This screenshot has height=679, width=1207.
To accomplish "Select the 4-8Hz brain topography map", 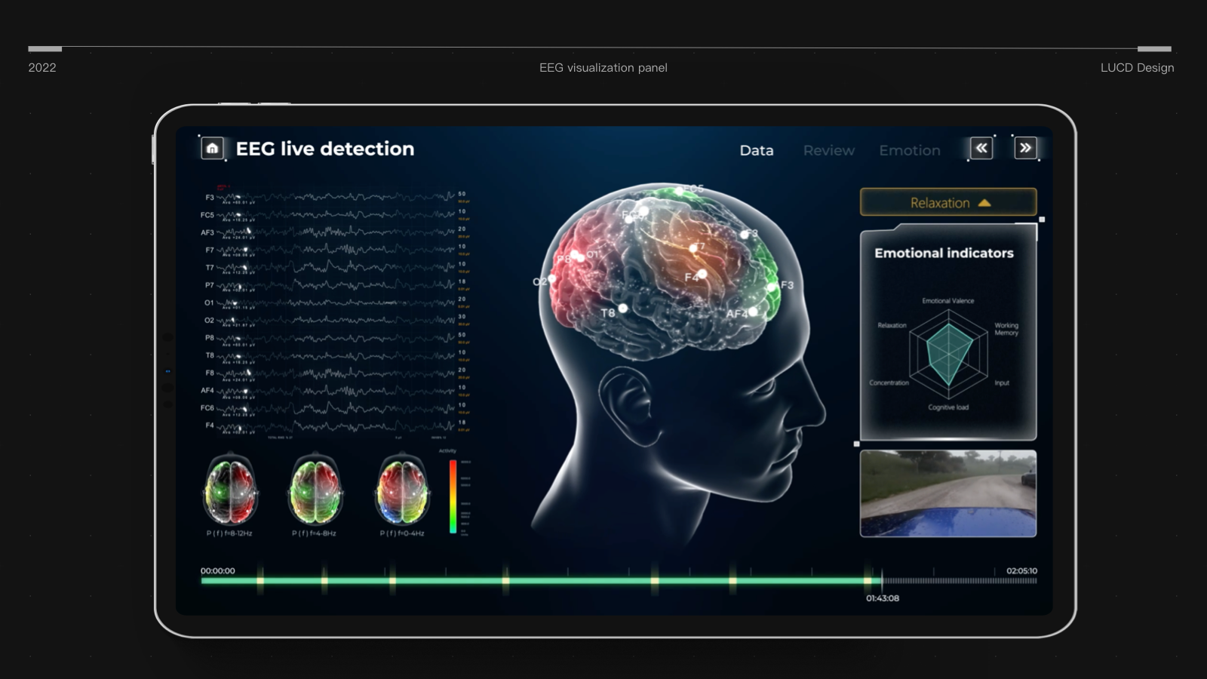I will [315, 489].
